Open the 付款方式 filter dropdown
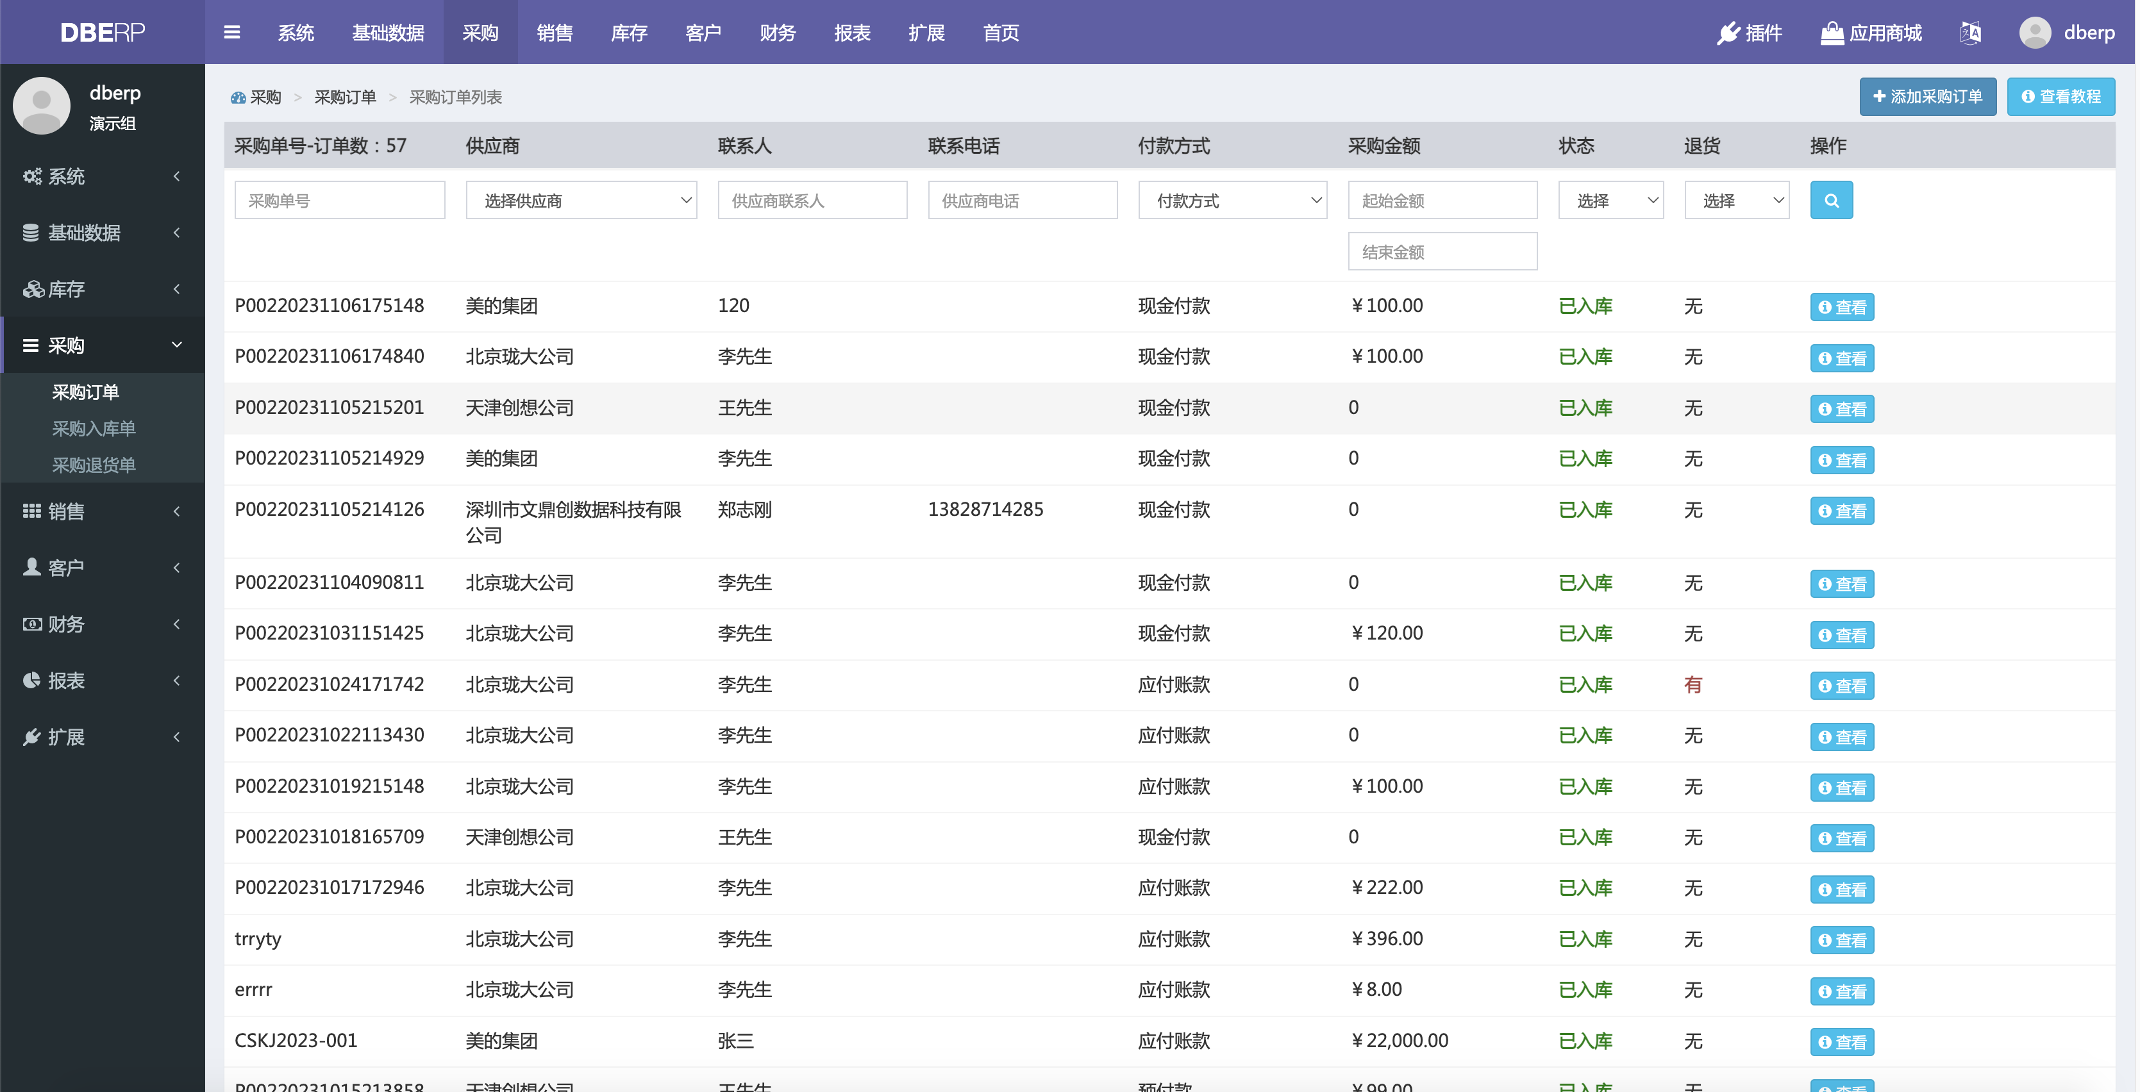 pos(1232,200)
